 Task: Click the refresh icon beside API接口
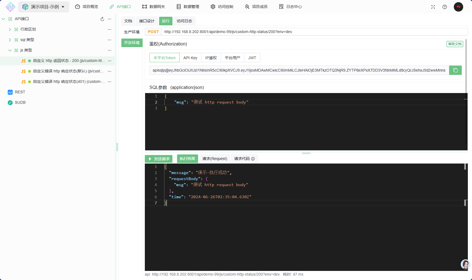[x=102, y=19]
